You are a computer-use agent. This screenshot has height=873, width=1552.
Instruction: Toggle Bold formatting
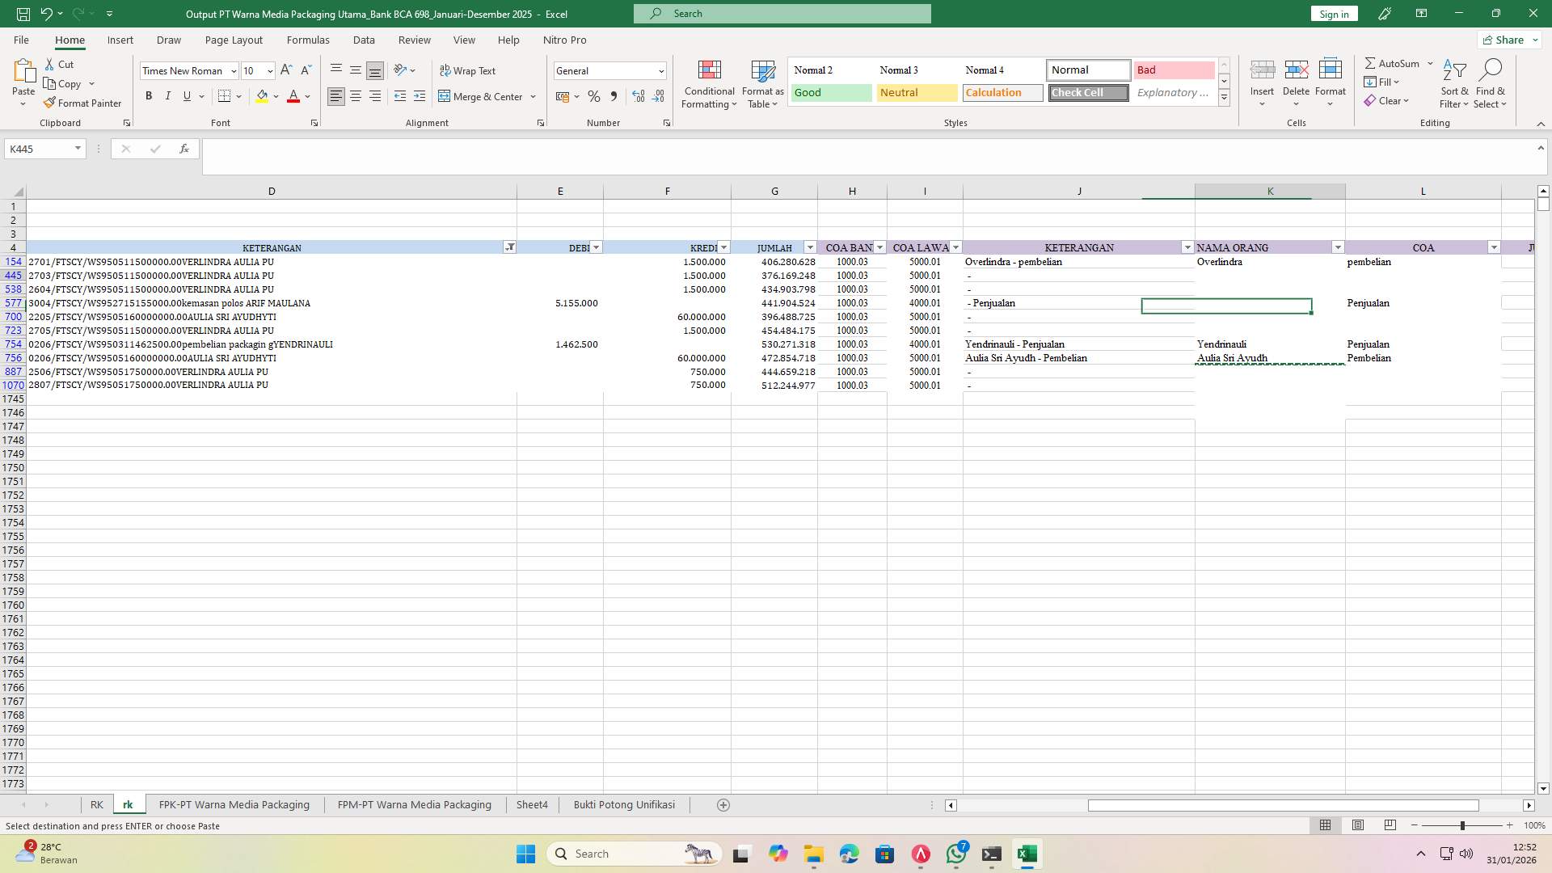[x=149, y=96]
